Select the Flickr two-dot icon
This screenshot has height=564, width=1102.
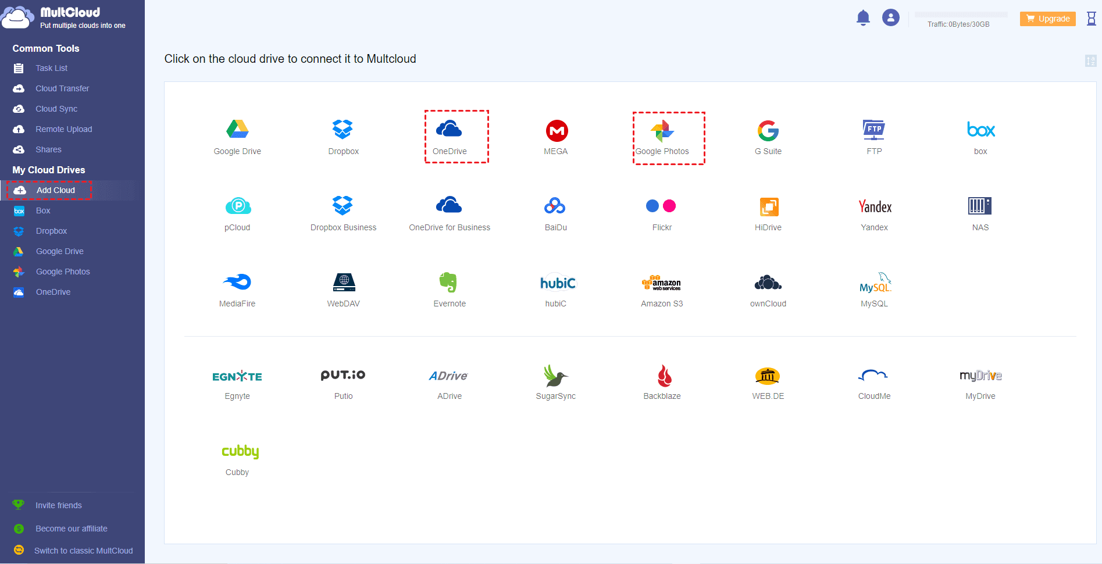[x=661, y=206]
